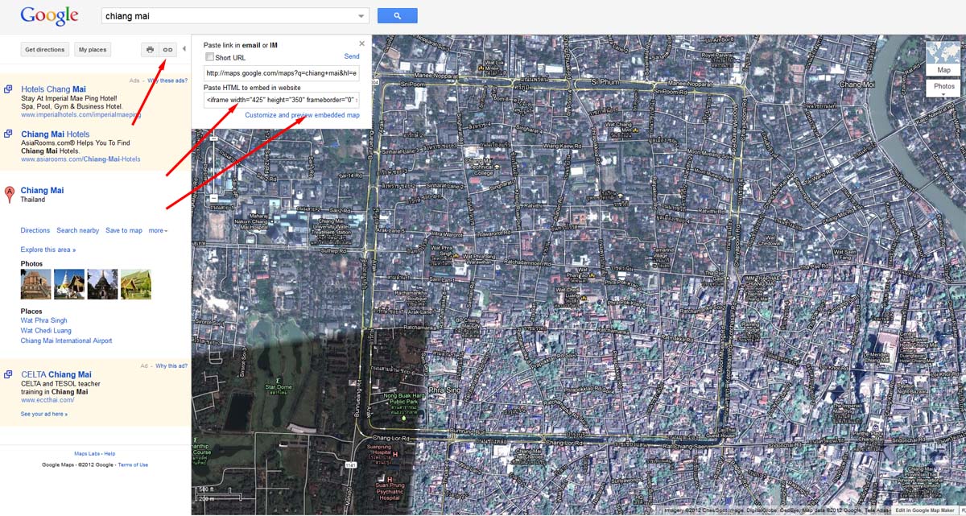The height and width of the screenshot is (516, 966).
Task: Open My places
Action: point(93,50)
